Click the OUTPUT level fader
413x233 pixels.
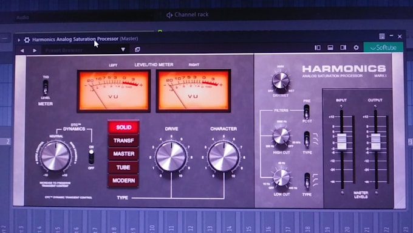(376, 142)
